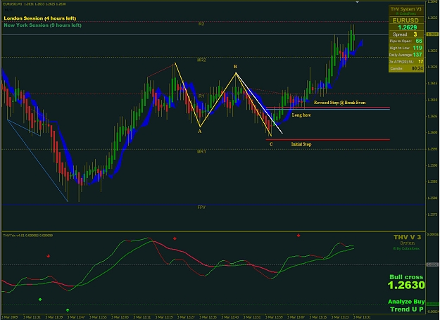Click the highlighted current price tag on price axis
The width and height of the screenshot is (440, 320).
[x=432, y=34]
